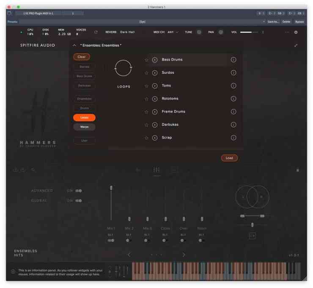Clear the preset filters
This screenshot has height=288, width=313.
[82, 57]
